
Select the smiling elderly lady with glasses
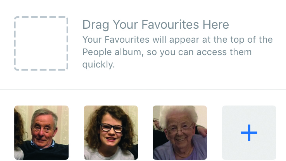(x=180, y=133)
